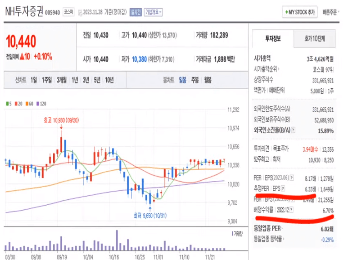Click the orange 60-day moving average swatch

(27, 104)
